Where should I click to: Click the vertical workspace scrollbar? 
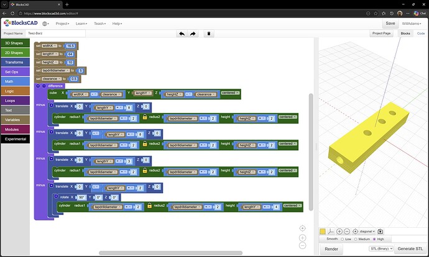pos(311,152)
